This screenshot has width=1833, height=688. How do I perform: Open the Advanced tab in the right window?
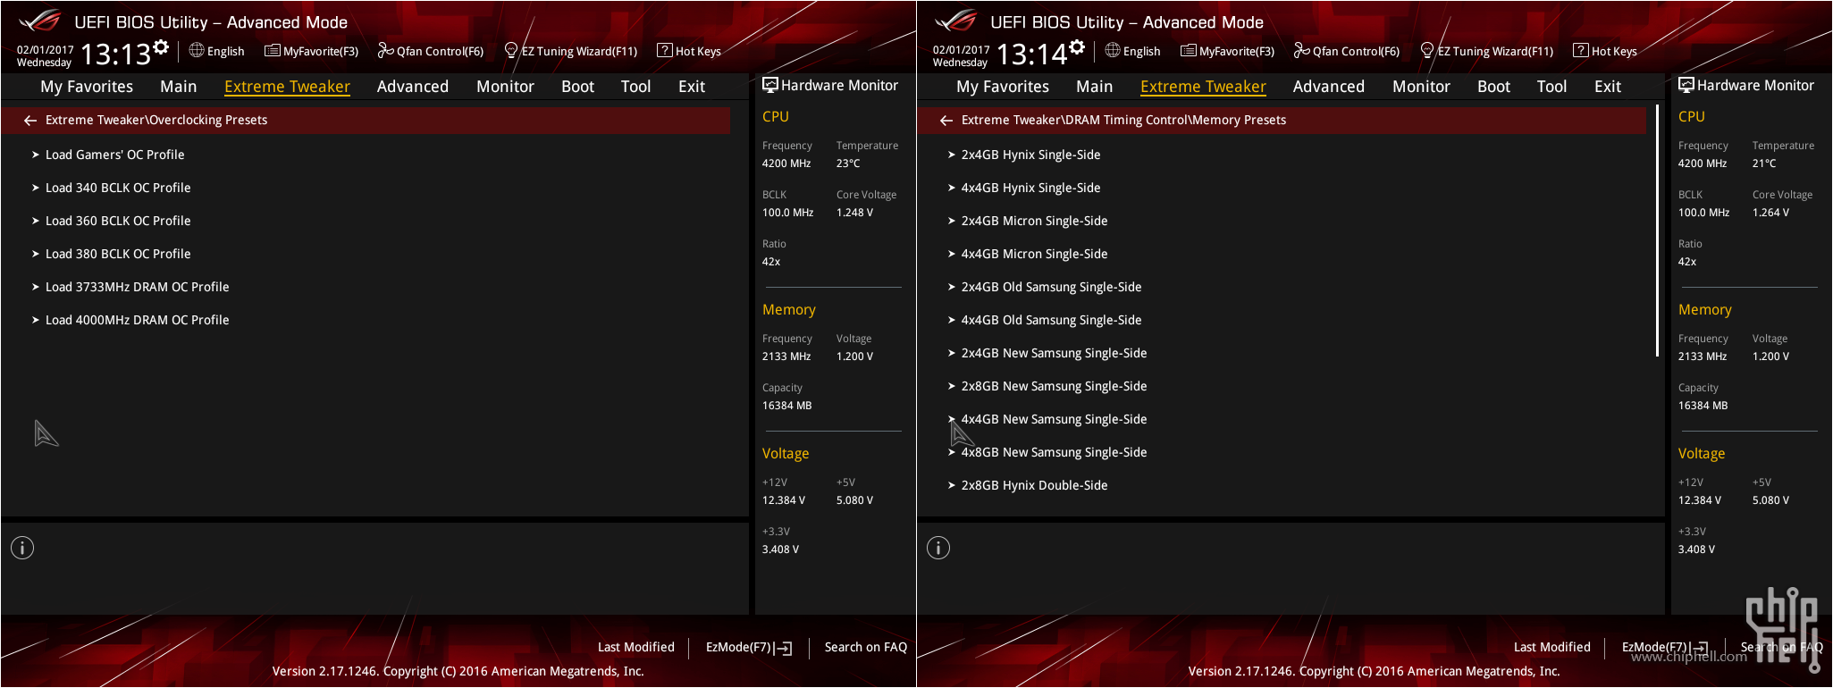[1329, 87]
